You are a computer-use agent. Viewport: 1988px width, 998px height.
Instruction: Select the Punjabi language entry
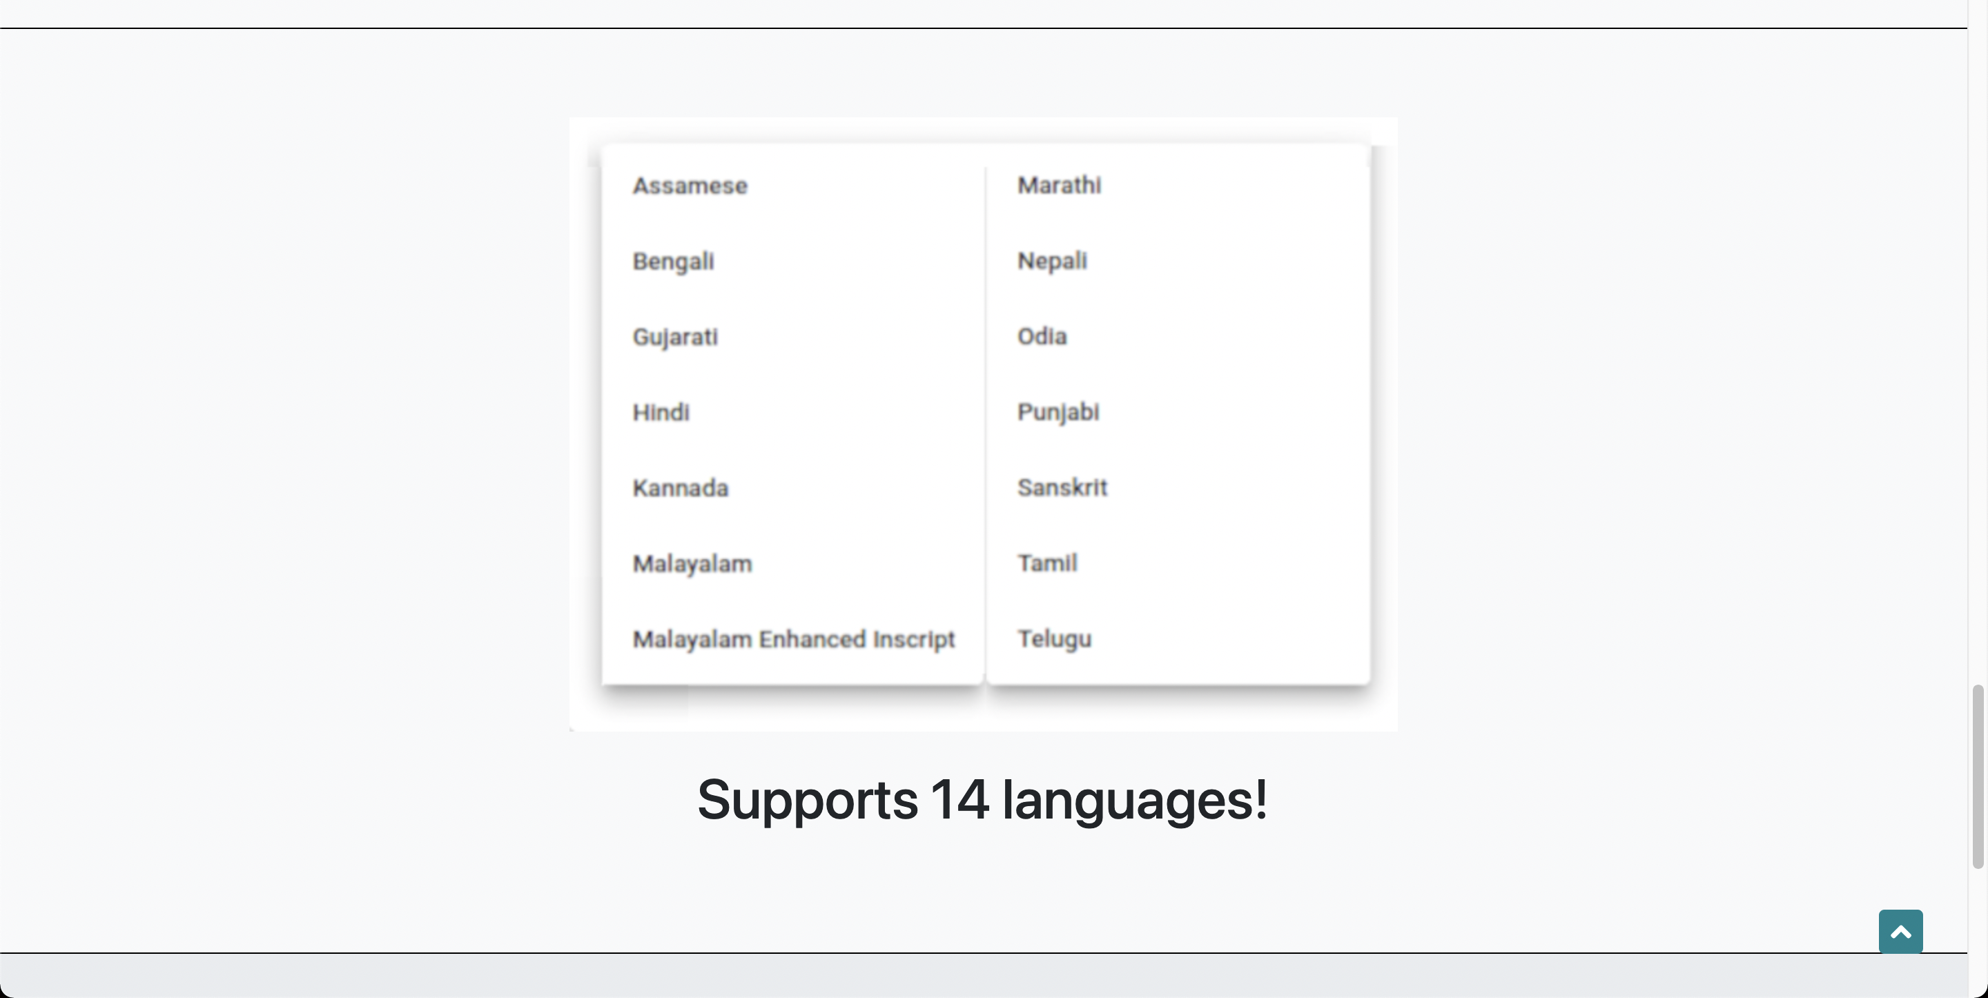coord(1058,413)
